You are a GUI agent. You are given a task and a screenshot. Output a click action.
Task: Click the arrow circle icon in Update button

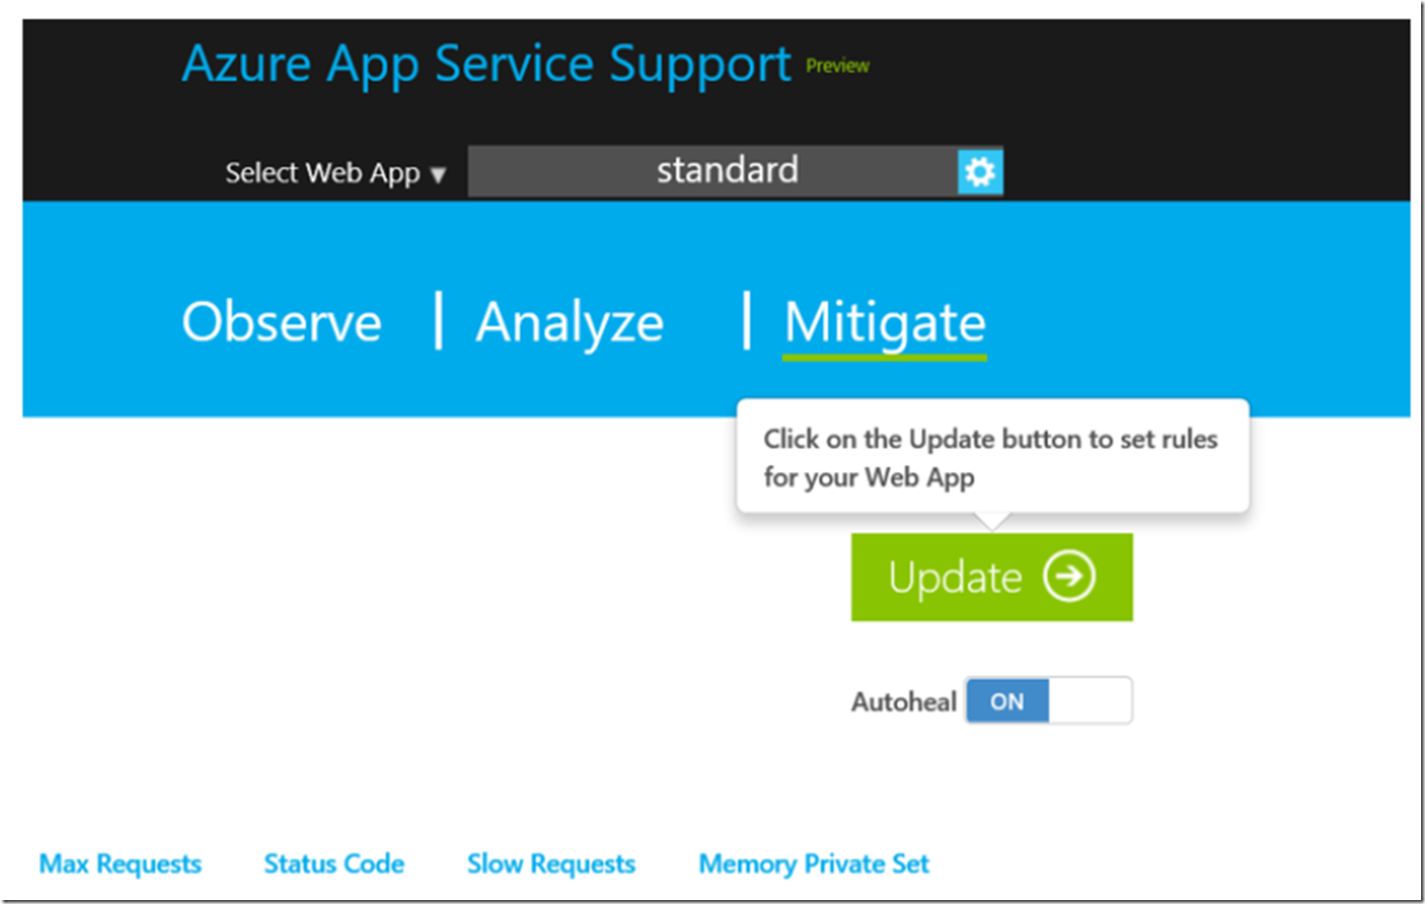pos(1069,577)
